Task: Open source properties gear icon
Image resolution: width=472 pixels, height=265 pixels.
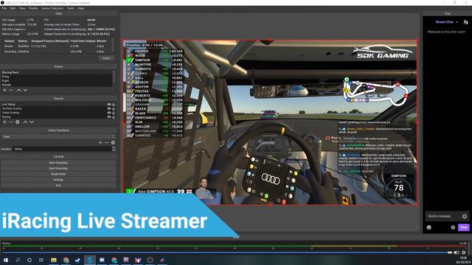Action: coord(18,122)
